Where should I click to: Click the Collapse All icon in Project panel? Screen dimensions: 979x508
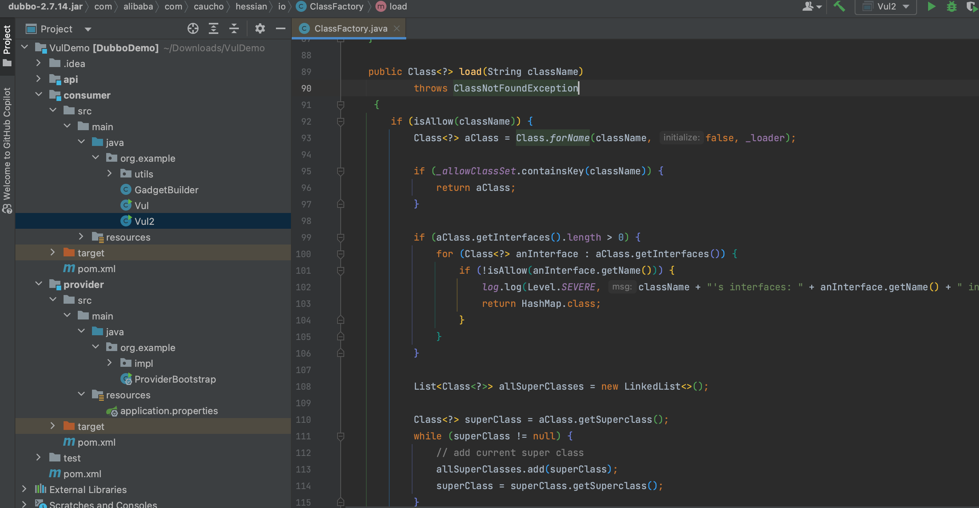[234, 28]
